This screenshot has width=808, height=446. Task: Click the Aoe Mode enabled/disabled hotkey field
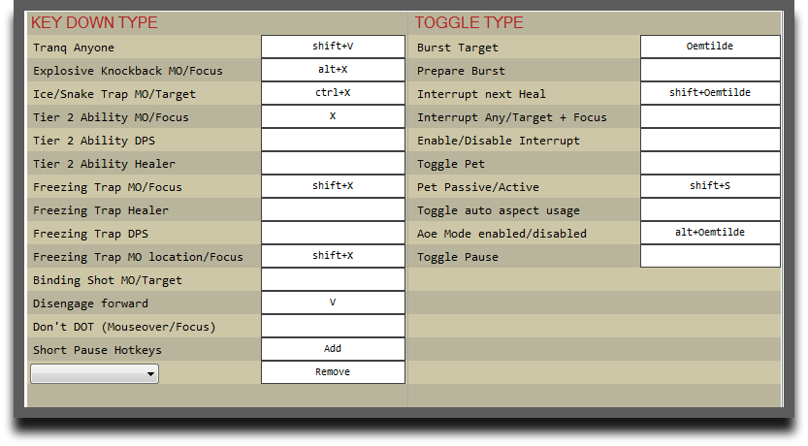point(710,233)
